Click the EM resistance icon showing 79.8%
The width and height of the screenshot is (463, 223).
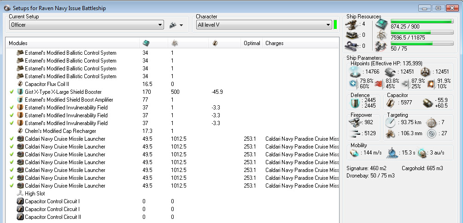pos(354,83)
